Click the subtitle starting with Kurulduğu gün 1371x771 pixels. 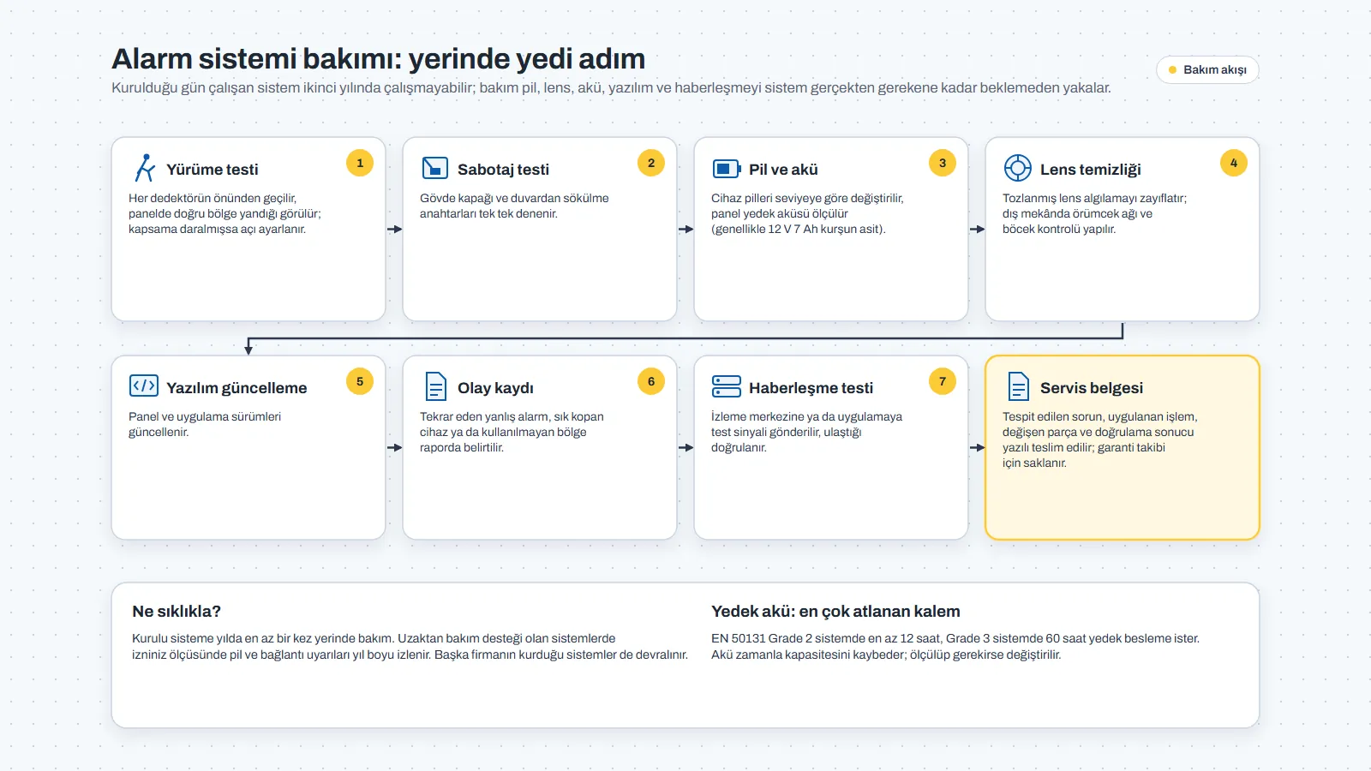[611, 87]
